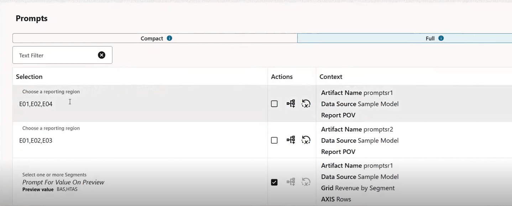Check the promptsr2 reporting region checkbox
The height and width of the screenshot is (206, 512).
[x=274, y=140]
